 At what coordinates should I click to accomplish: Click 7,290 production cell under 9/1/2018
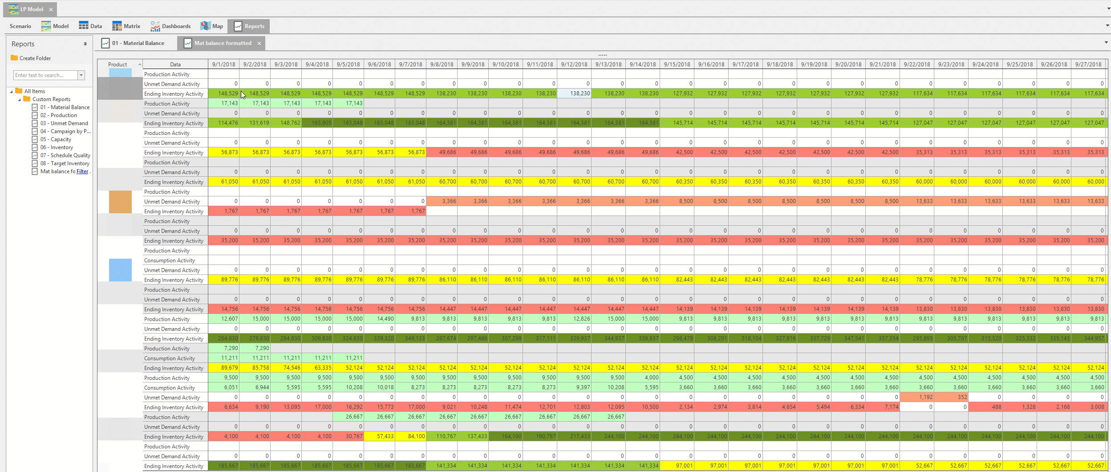pos(223,348)
